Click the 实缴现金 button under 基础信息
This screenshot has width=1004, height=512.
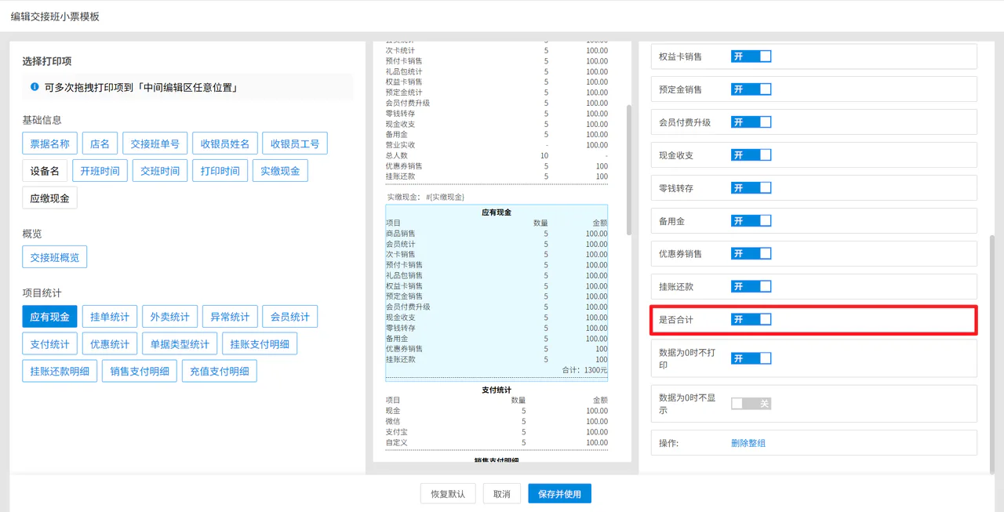(280, 171)
